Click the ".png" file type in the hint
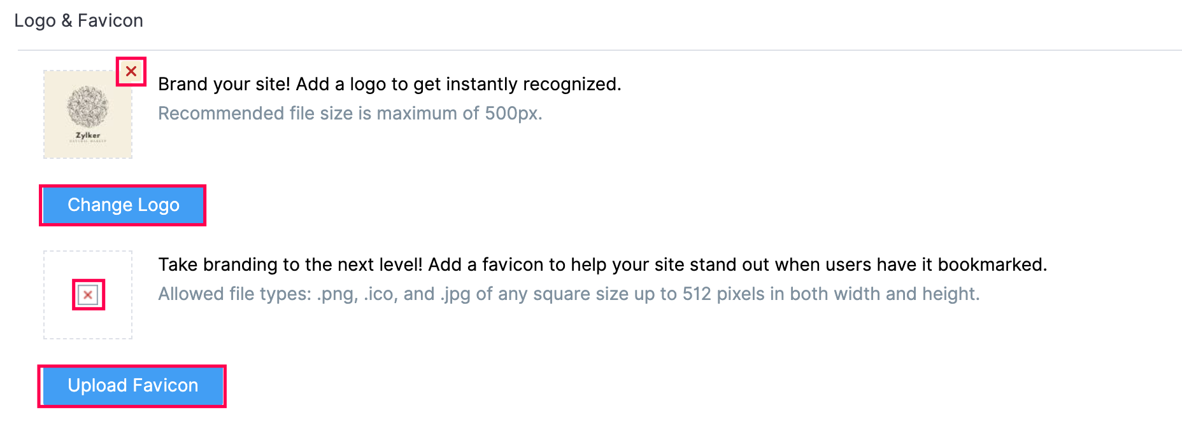 [337, 294]
